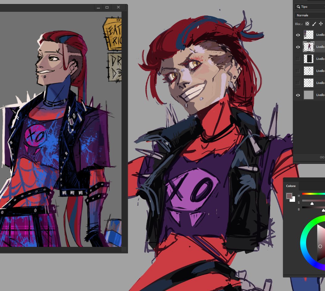Open the Tipo layer filter dropdown
The width and height of the screenshot is (325, 291).
click(x=310, y=7)
